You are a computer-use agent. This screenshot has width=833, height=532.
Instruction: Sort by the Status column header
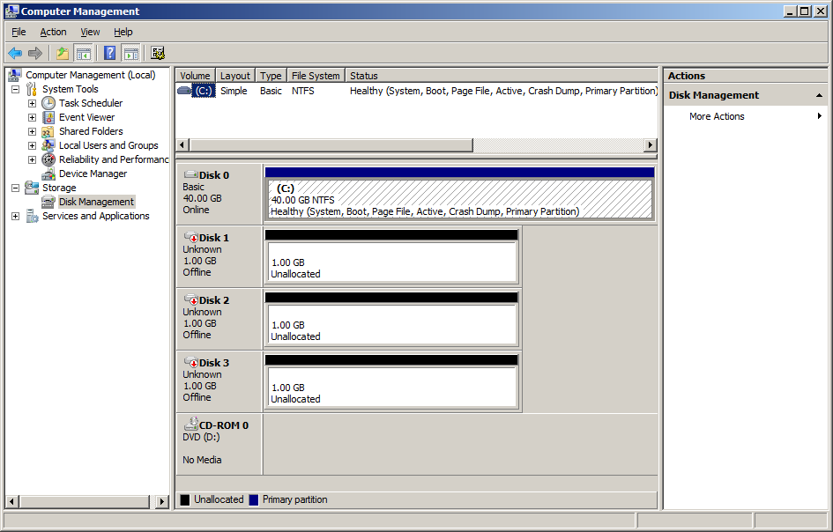point(501,76)
